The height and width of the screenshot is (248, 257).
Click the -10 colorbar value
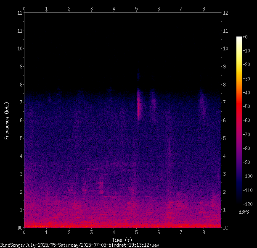point(246,51)
